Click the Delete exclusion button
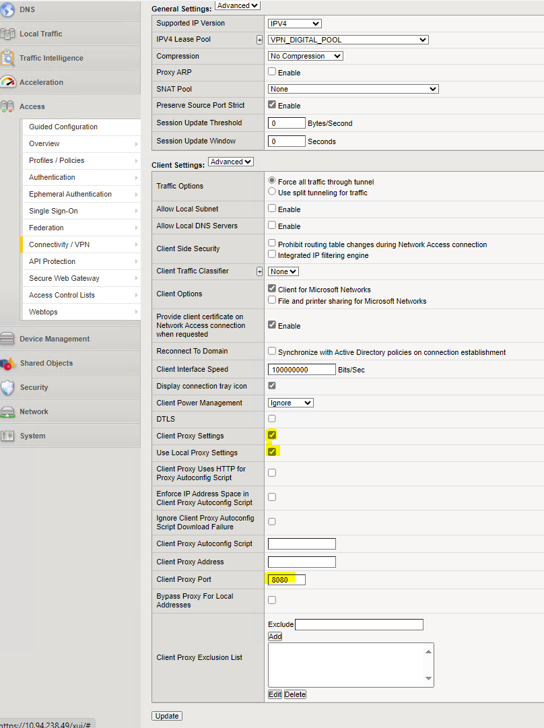 pyautogui.click(x=295, y=694)
